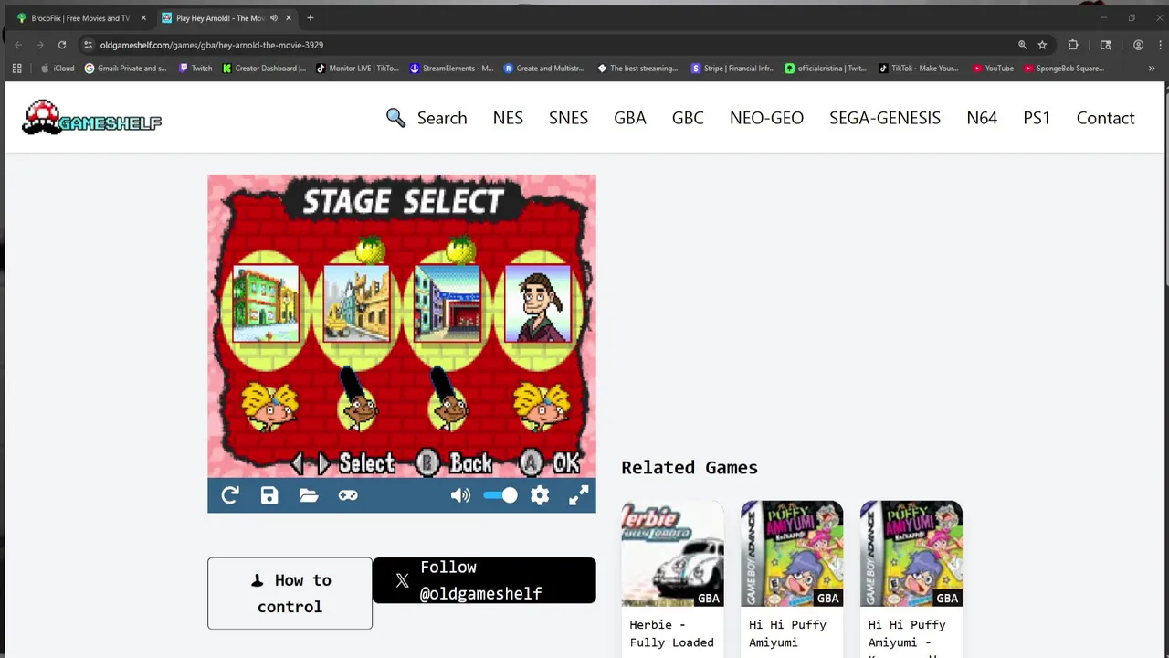The height and width of the screenshot is (658, 1169).
Task: Click Follow @oldgameshelf button
Action: coord(484,580)
